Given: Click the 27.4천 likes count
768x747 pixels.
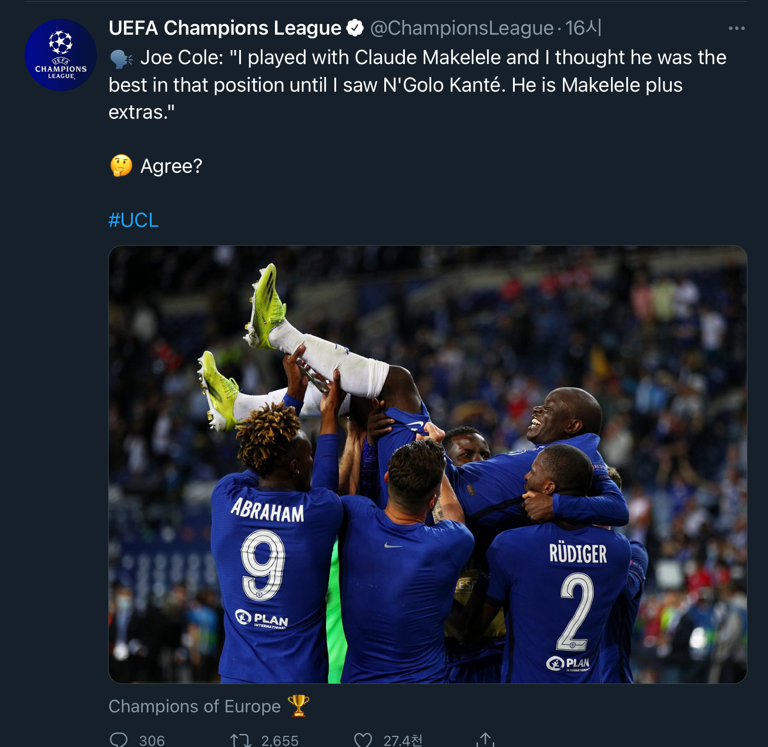Looking at the screenshot, I should pyautogui.click(x=403, y=741).
